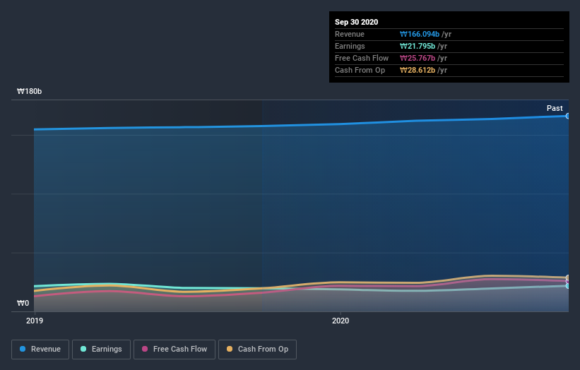The image size is (580, 370).
Task: Click the Past label on chart
Action: tap(555, 108)
